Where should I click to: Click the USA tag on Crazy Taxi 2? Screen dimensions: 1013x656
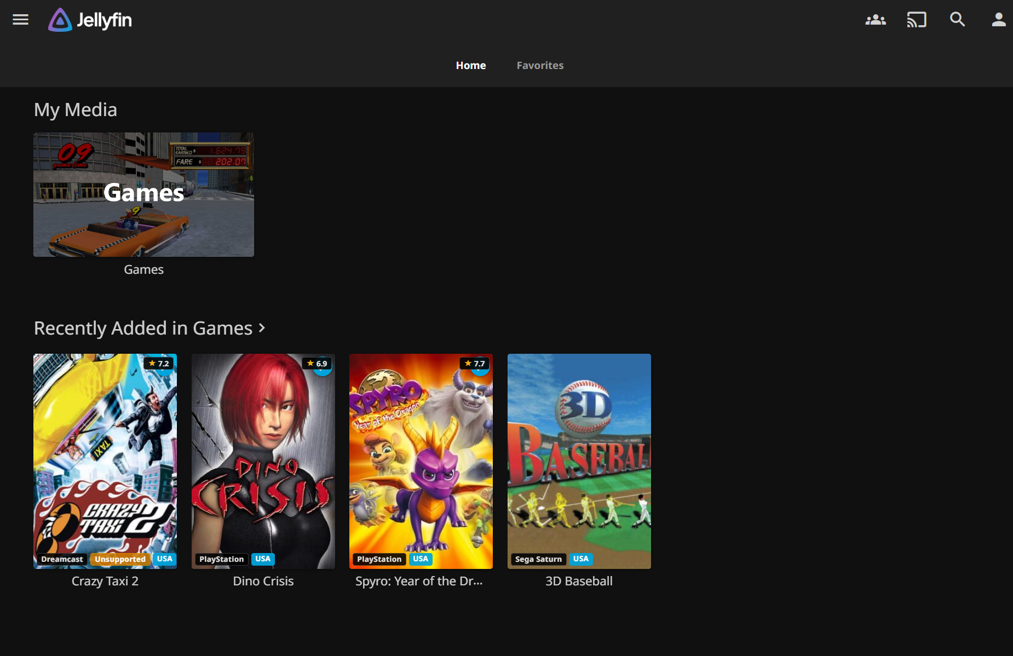pyautogui.click(x=165, y=559)
